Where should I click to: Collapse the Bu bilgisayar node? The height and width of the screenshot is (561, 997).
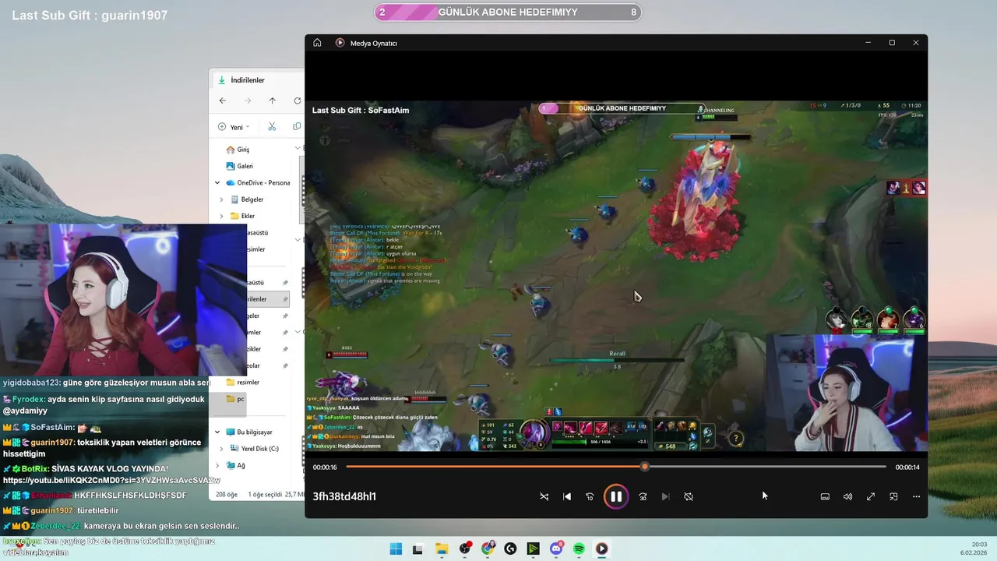tap(217, 432)
